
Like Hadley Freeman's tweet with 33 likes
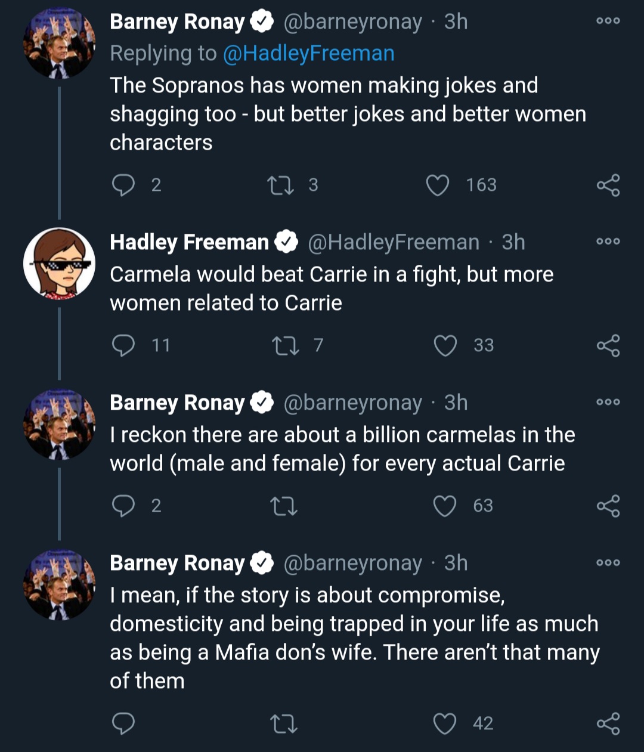445,345
